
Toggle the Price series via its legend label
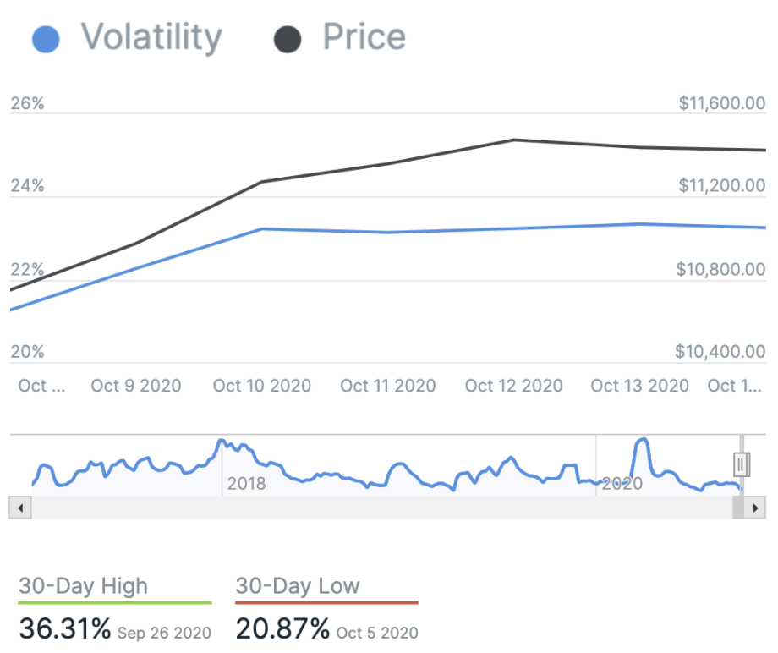(364, 38)
